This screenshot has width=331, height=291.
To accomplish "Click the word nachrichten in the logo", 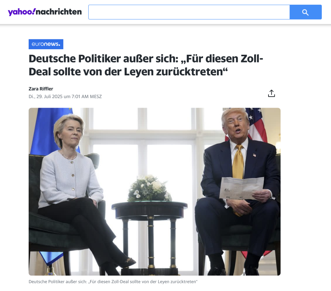I will [59, 12].
